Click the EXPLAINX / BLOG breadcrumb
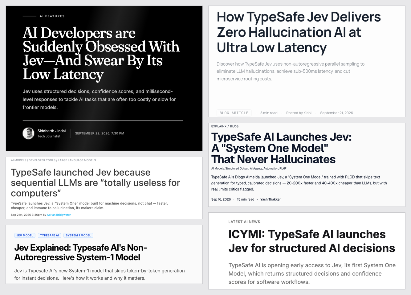Viewport: 411px width, 295px height. click(x=225, y=126)
